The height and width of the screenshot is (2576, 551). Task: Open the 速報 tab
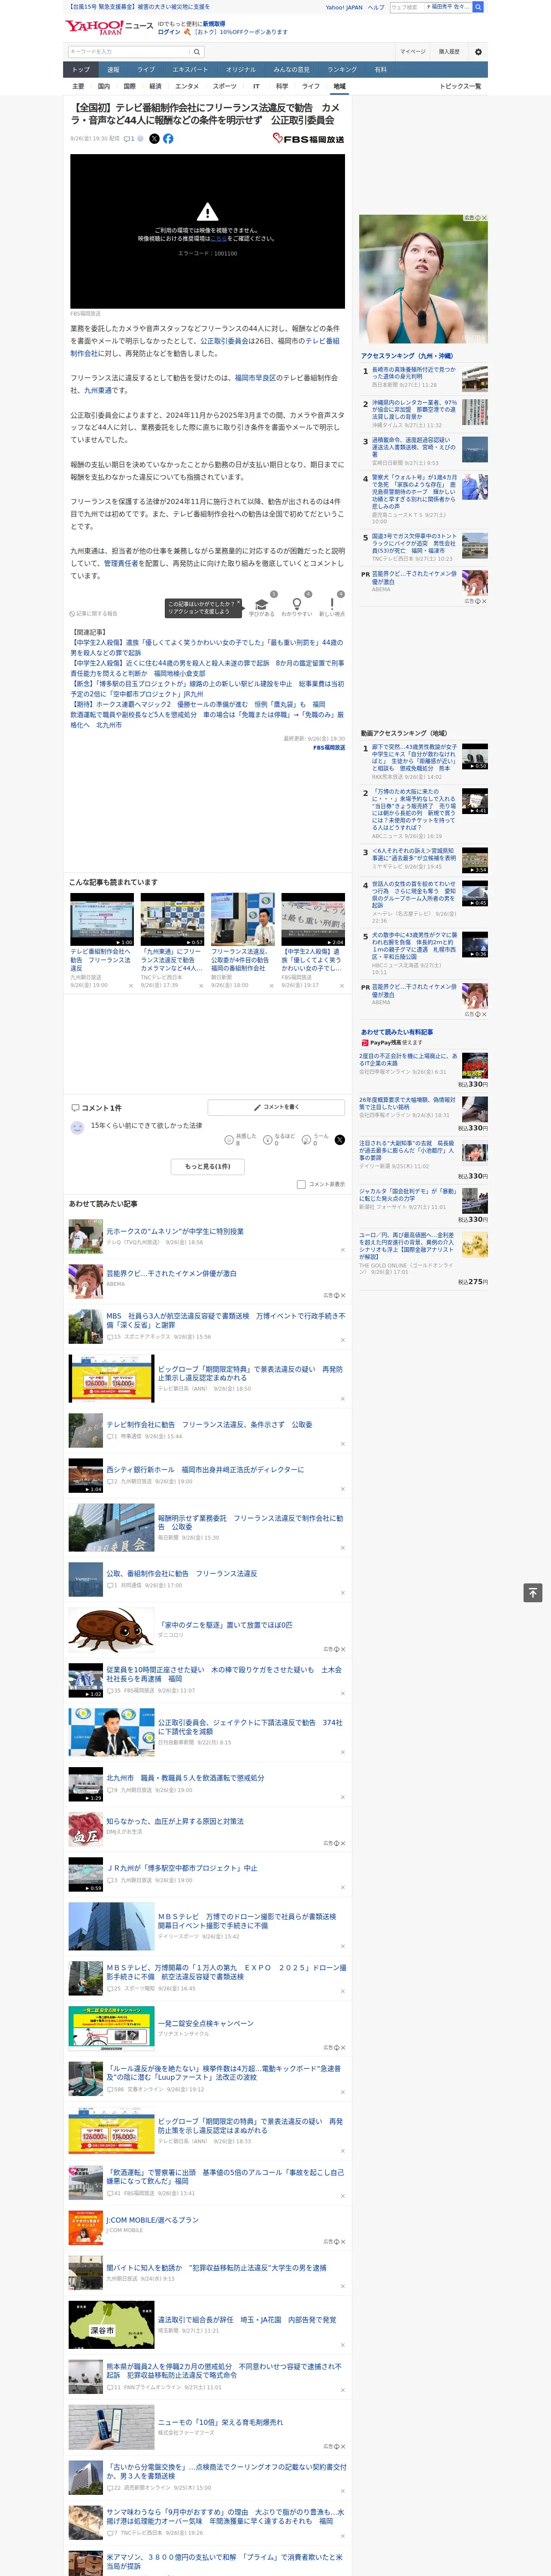(x=113, y=70)
